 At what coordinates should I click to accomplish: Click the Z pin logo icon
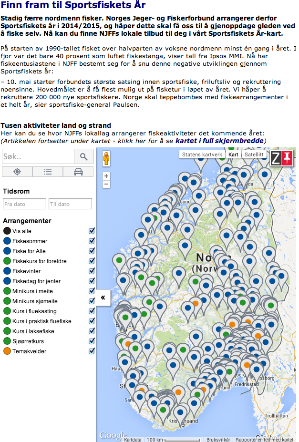281,158
